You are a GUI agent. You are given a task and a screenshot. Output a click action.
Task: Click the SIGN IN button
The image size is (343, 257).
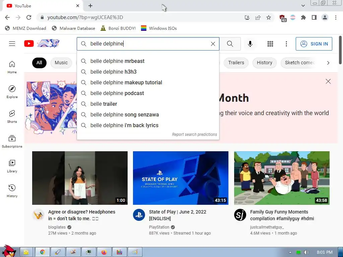[314, 44]
